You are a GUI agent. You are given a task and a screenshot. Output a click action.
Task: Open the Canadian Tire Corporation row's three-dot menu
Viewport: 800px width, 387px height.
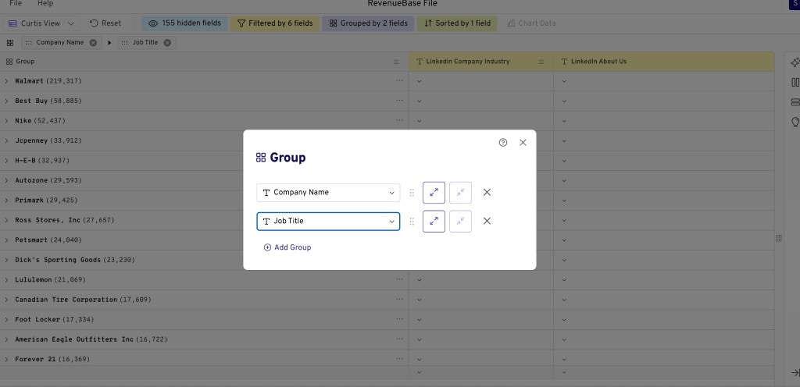[399, 299]
